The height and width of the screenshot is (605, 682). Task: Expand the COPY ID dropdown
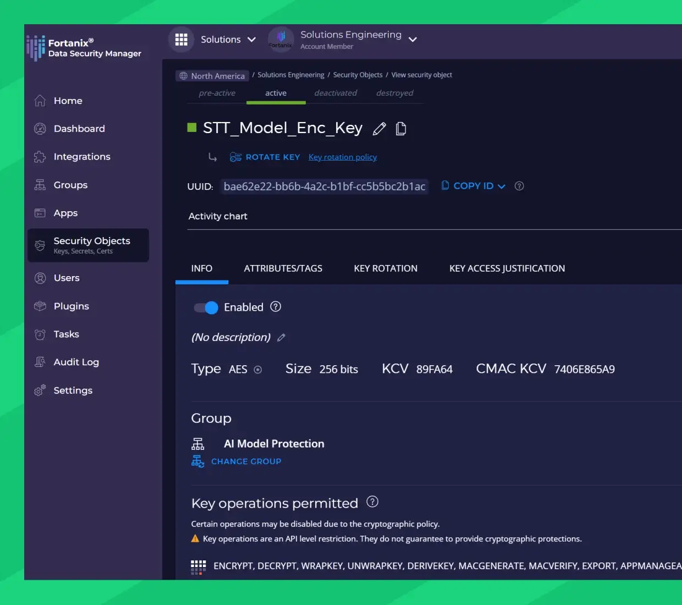[501, 186]
